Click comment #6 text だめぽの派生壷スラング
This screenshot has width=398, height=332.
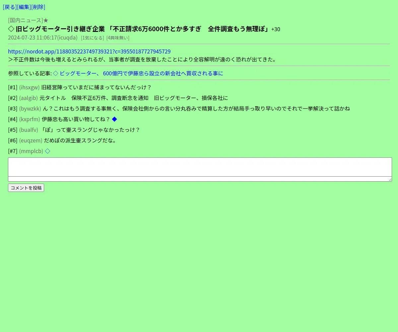[x=81, y=140]
